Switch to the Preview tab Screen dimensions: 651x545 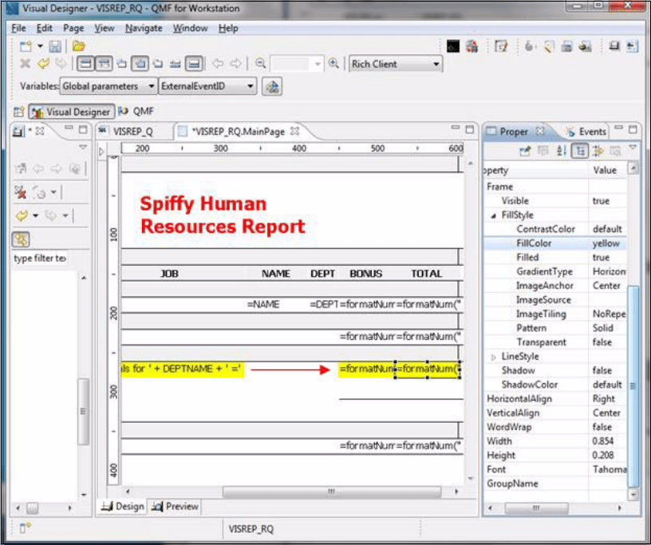tap(175, 507)
